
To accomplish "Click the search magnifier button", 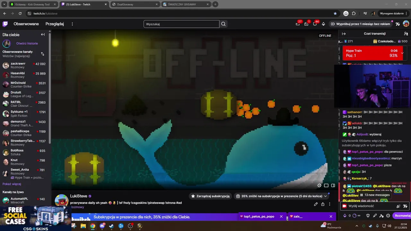I will 223,24.
